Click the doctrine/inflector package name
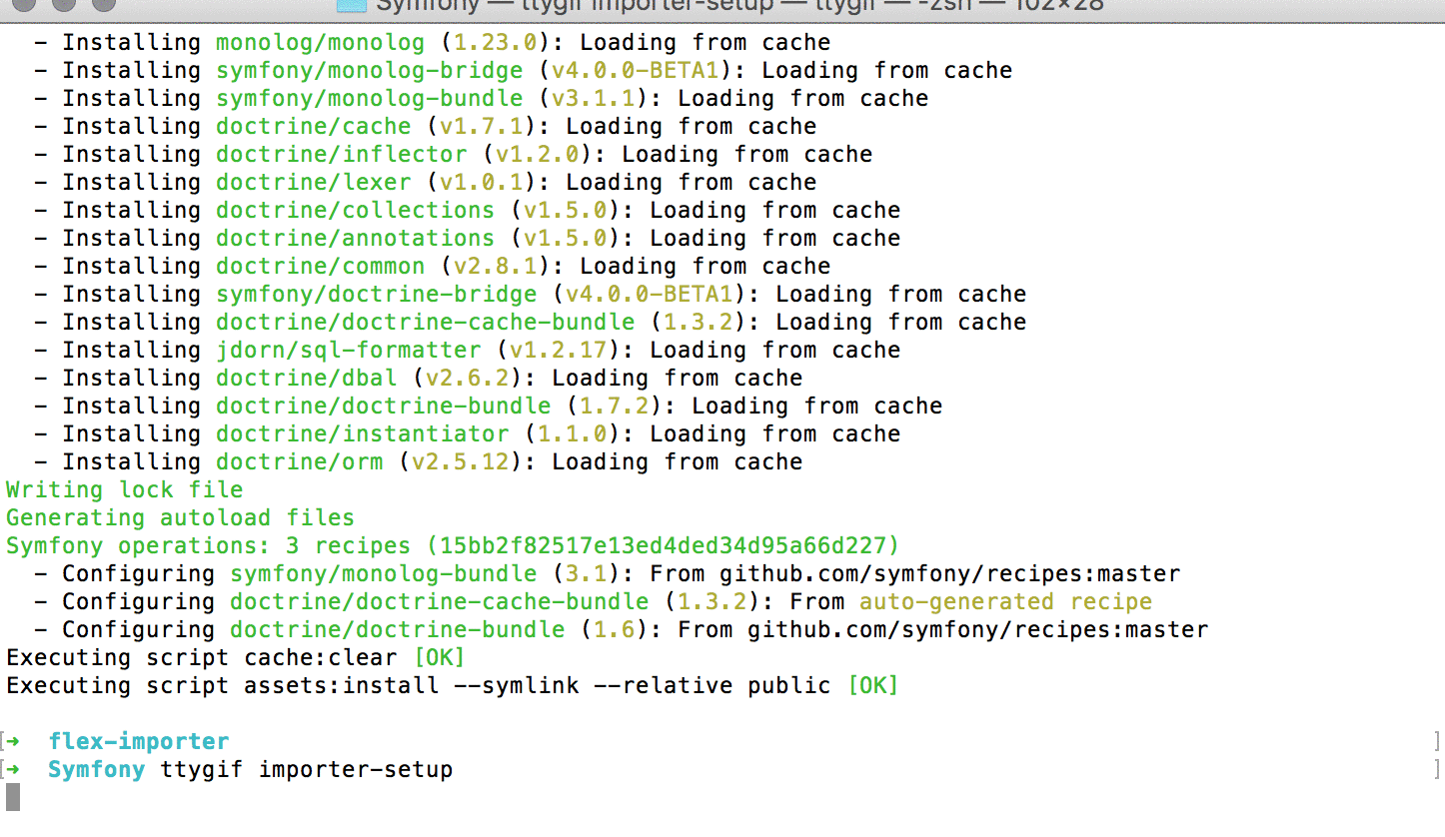 [x=341, y=155]
